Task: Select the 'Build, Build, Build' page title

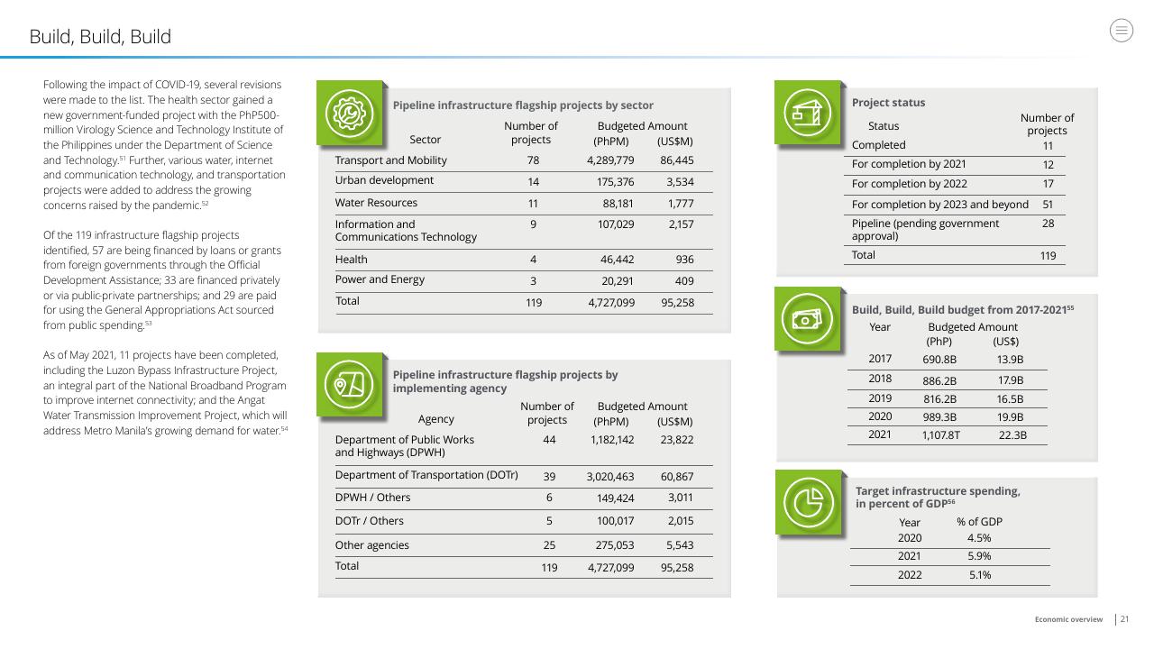Action: coord(100,36)
